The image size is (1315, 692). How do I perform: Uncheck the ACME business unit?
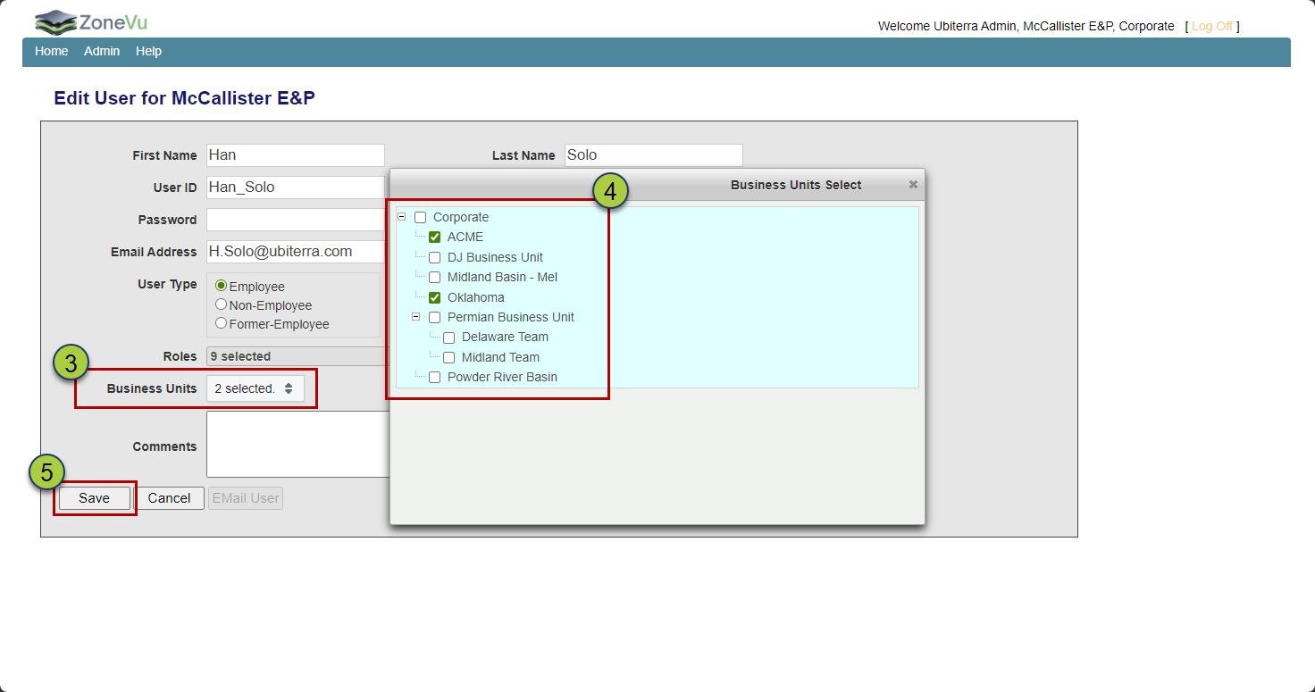click(435, 238)
